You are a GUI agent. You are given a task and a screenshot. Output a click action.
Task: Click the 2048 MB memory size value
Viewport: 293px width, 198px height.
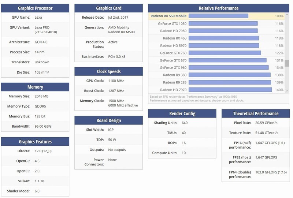(x=41, y=96)
